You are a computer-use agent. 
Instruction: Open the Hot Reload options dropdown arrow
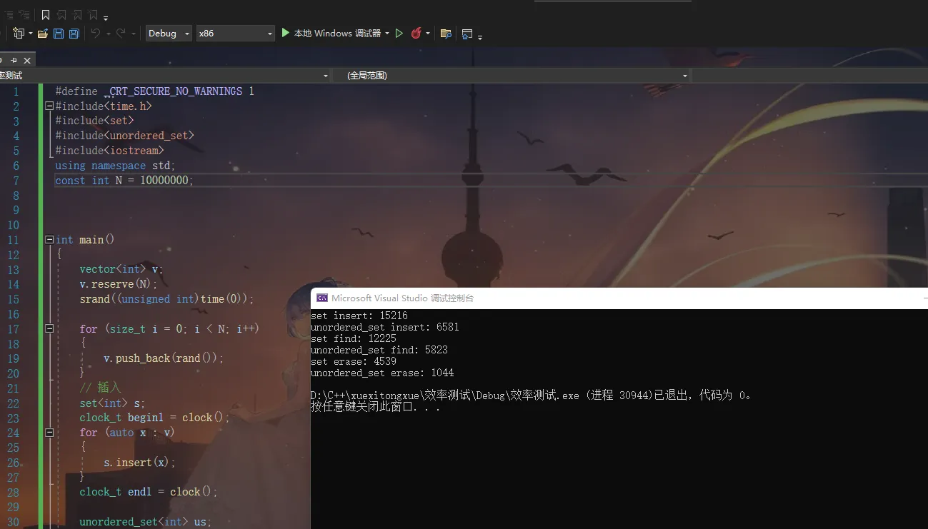pos(428,34)
